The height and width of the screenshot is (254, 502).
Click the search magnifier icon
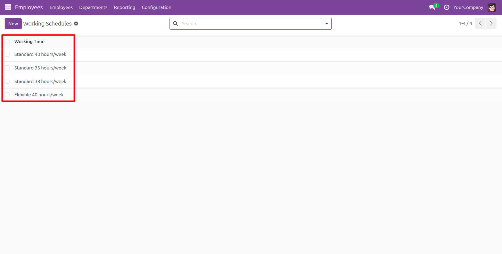point(175,24)
